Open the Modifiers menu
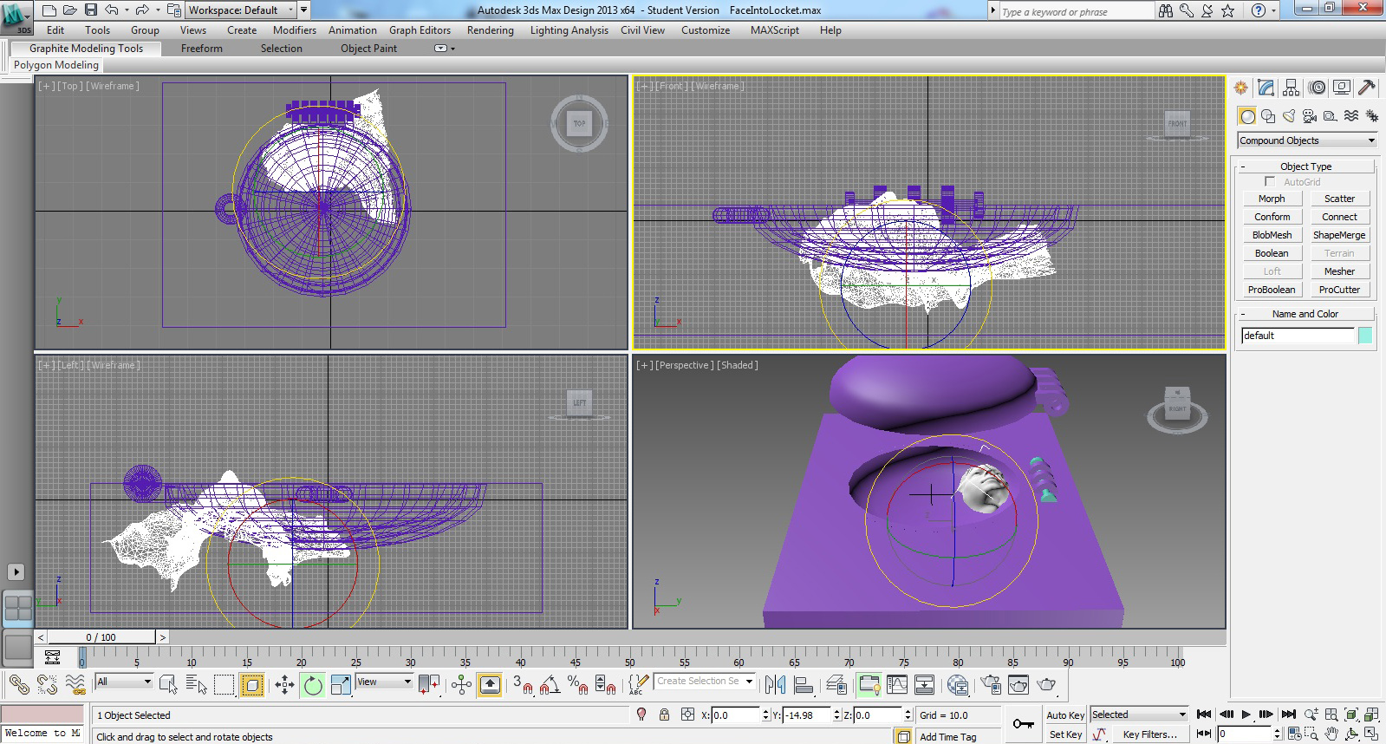Image resolution: width=1386 pixels, height=744 pixels. point(295,30)
